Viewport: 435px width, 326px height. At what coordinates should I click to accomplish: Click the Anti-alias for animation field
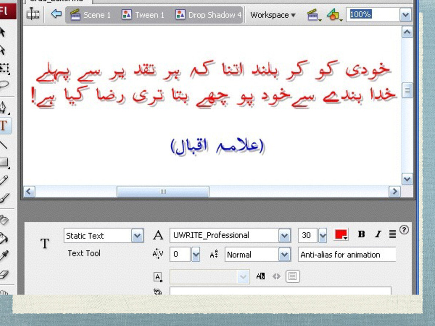347,255
